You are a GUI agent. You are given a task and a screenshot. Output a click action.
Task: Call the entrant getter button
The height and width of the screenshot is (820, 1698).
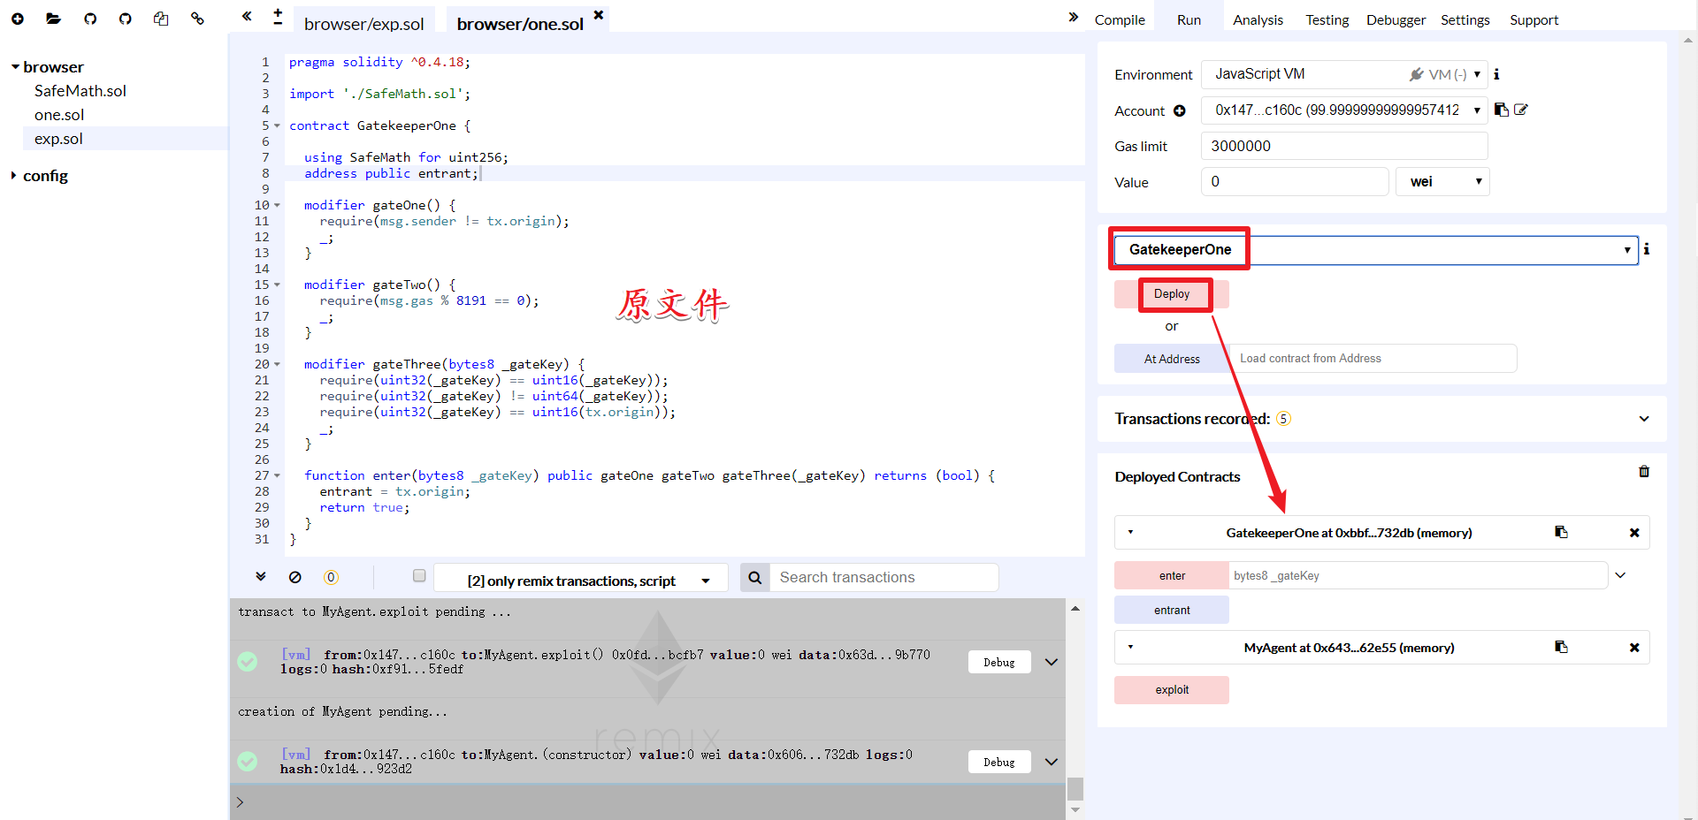[x=1172, y=610]
